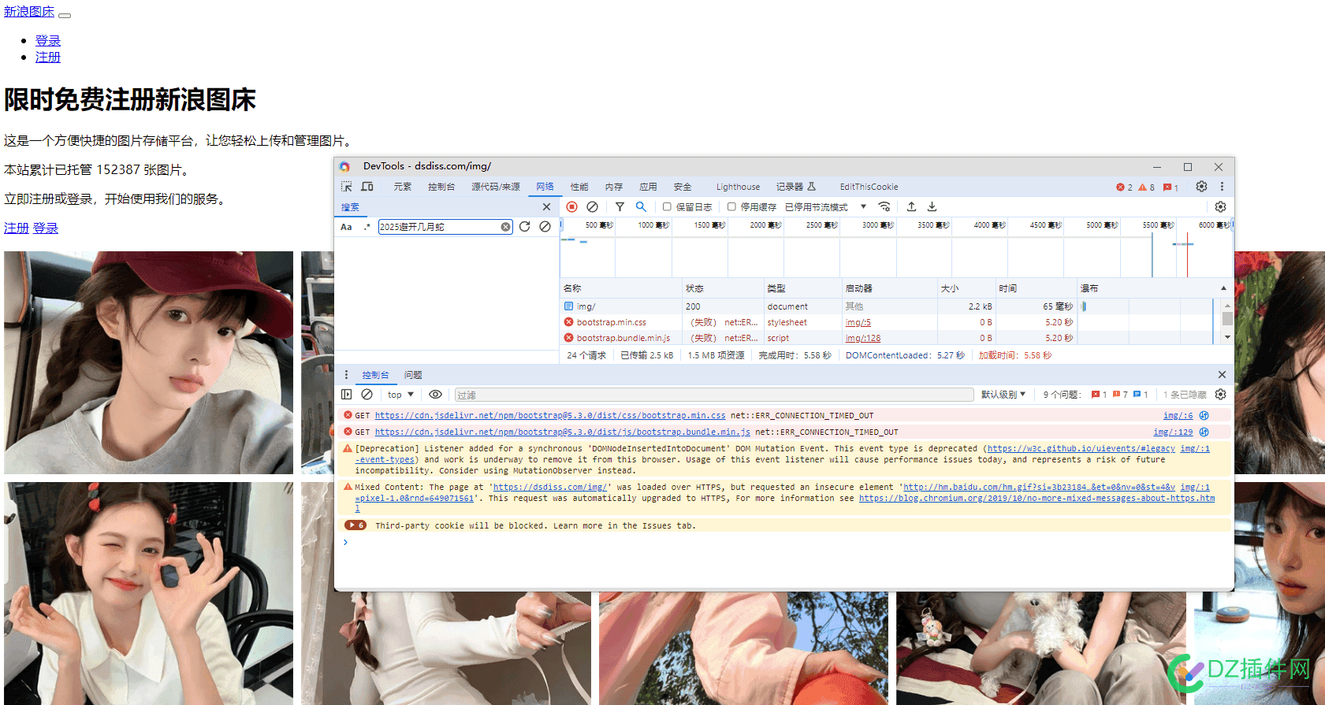The image size is (1325, 705).
Task: Open the top context dropdown in console
Action: pos(400,395)
